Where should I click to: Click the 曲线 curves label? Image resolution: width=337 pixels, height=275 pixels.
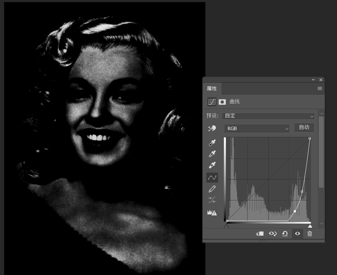click(x=234, y=102)
